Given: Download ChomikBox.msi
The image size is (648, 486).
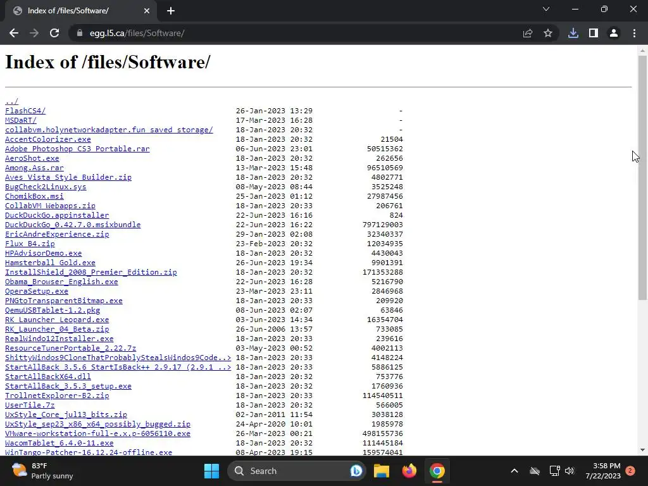Looking at the screenshot, I should pos(34,196).
